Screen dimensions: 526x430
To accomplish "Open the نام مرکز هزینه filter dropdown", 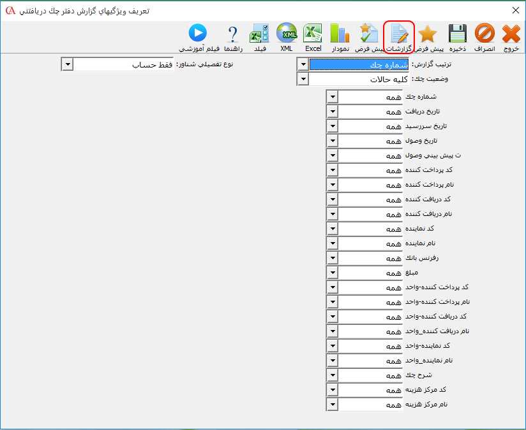I will point(332,404).
